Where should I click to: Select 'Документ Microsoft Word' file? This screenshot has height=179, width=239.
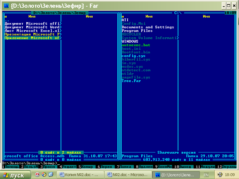pyautogui.click(x=33, y=27)
